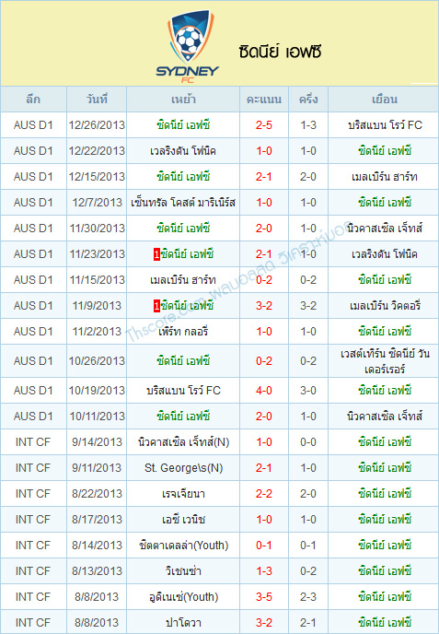This screenshot has width=439, height=634.
Task: Click the red card badge in 11/9/2013 row
Action: tap(156, 306)
